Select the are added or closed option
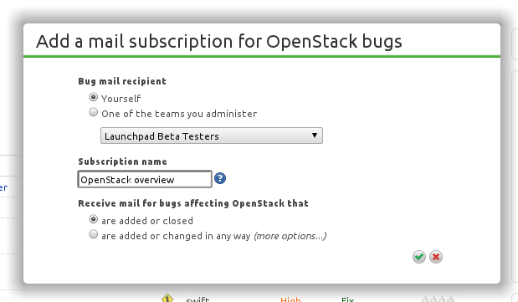The width and height of the screenshot is (518, 302). click(94, 219)
